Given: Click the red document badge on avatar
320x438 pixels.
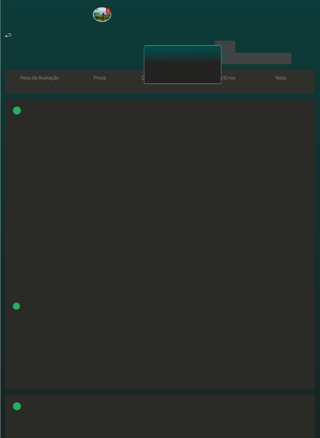Looking at the screenshot, I should (x=108, y=11).
